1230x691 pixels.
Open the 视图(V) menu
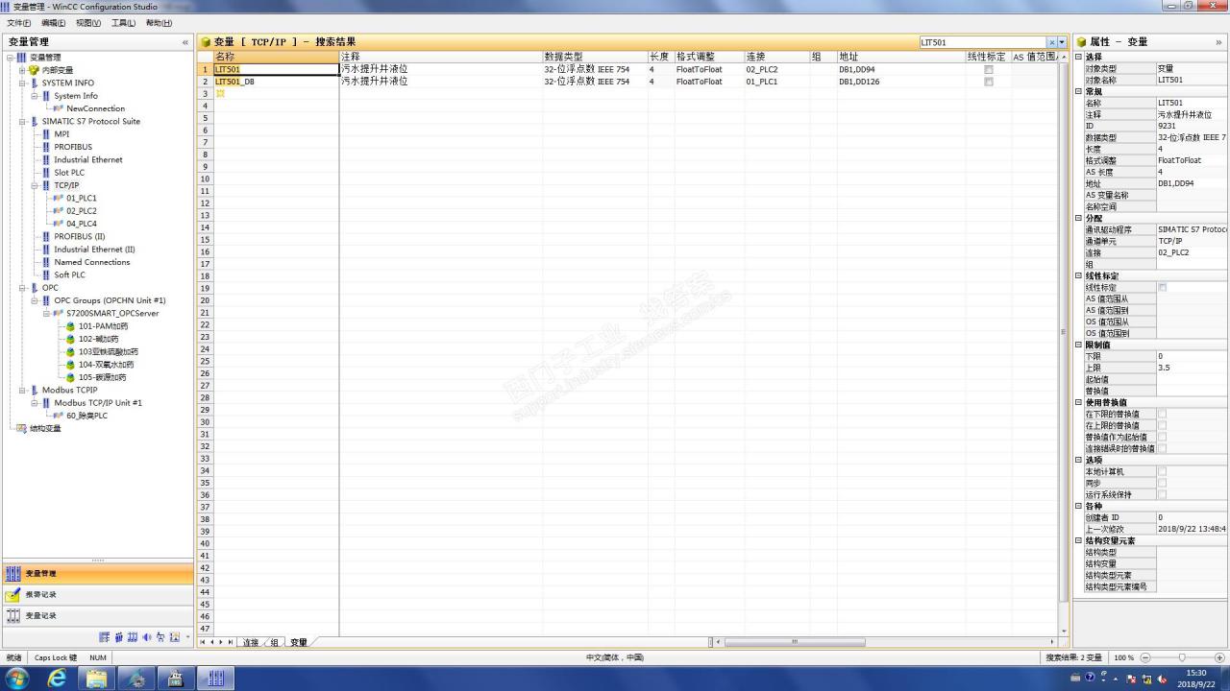coord(88,23)
